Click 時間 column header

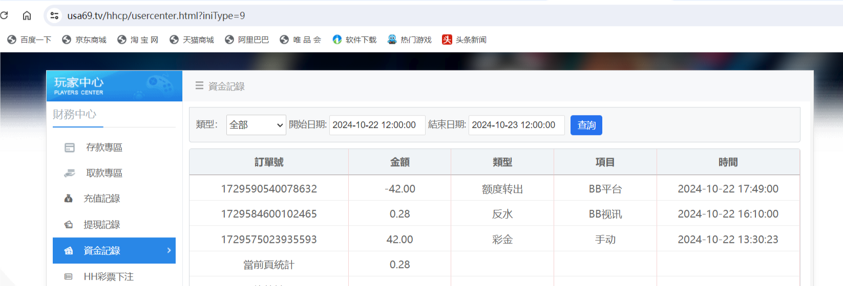tap(728, 162)
